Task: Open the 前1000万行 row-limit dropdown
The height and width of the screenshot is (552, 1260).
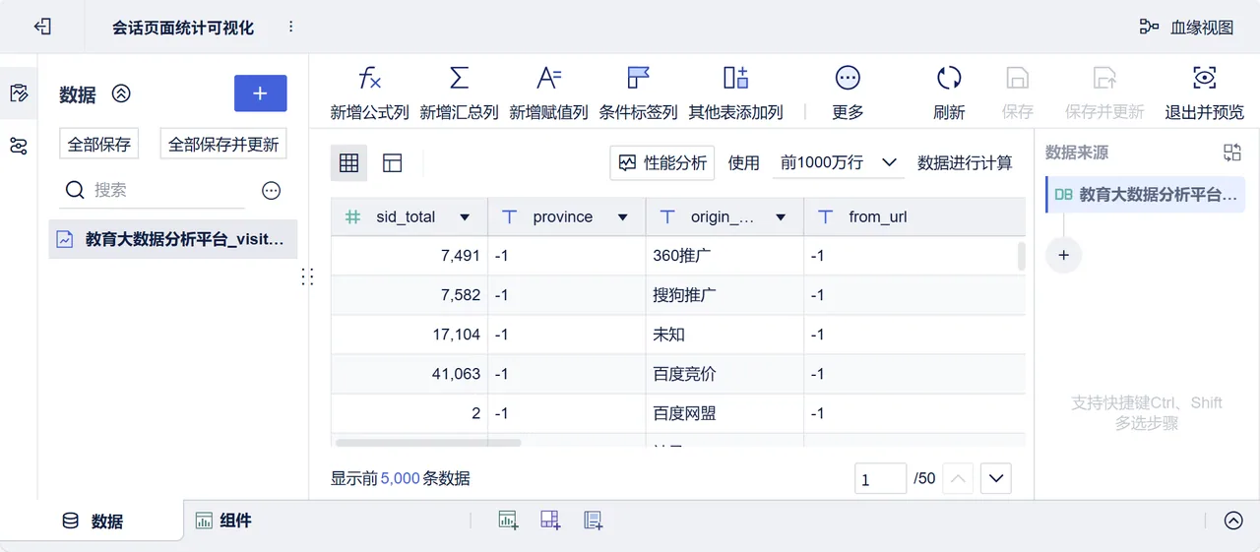Action: tap(838, 163)
